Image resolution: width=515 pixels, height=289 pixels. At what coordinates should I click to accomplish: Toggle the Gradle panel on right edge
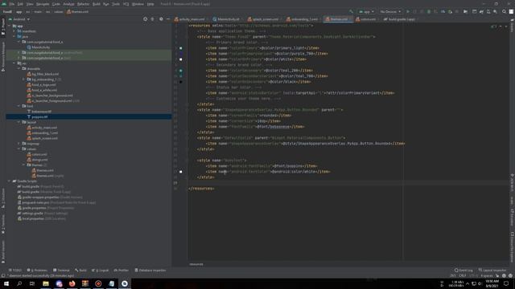[512, 26]
